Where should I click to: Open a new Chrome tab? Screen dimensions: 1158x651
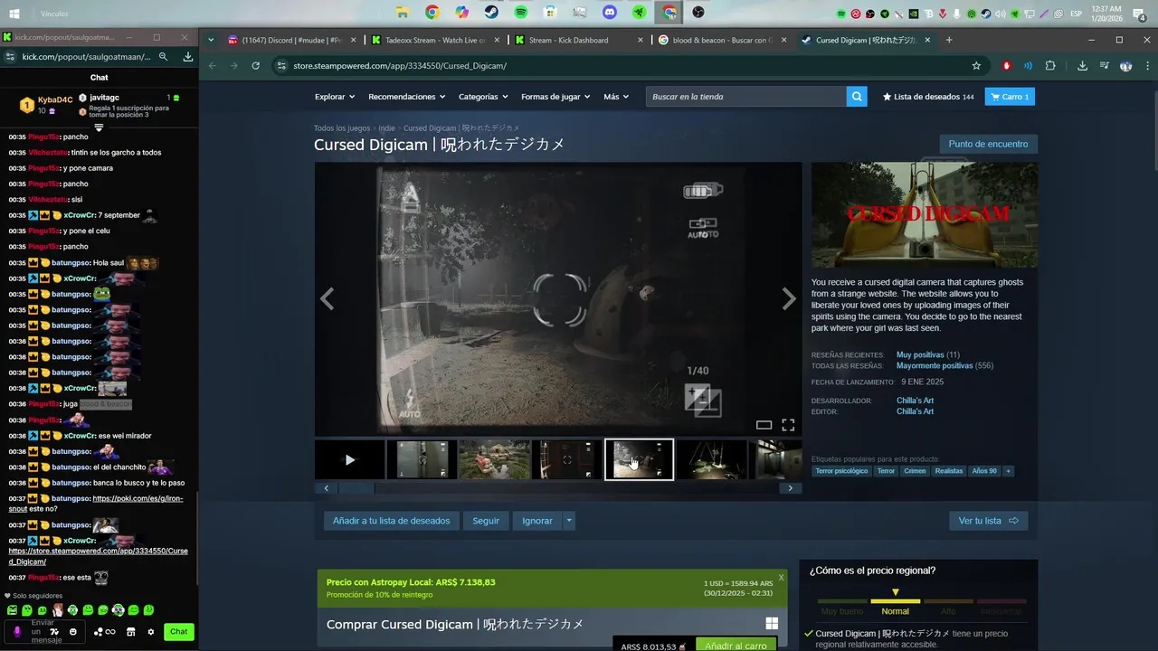tap(949, 40)
